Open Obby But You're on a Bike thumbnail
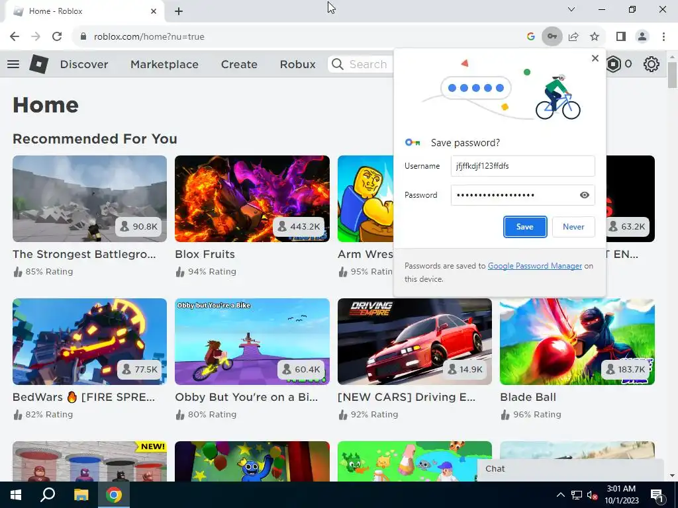678x508 pixels. click(252, 341)
